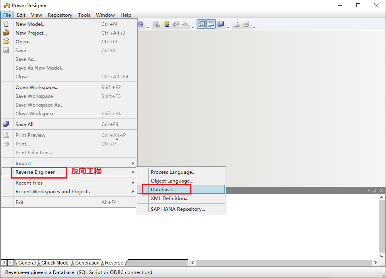Expand the Recent Files submenu

click(133, 183)
